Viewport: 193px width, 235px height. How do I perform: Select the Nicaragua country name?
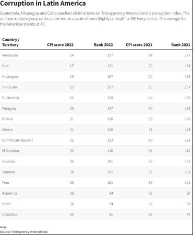coord(10,77)
